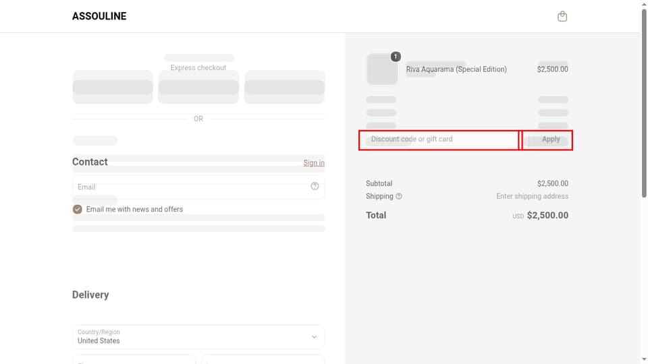This screenshot has height=364, width=648.
Task: Click the quantity badge on product thumbnail
Action: tap(396, 57)
